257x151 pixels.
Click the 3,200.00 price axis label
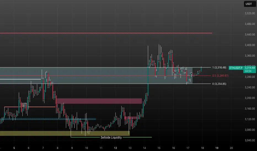tap(250, 98)
